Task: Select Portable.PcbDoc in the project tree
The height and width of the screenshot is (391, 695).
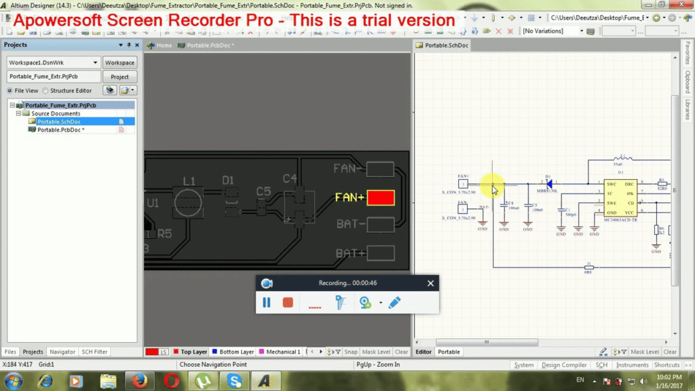Action: tap(60, 130)
